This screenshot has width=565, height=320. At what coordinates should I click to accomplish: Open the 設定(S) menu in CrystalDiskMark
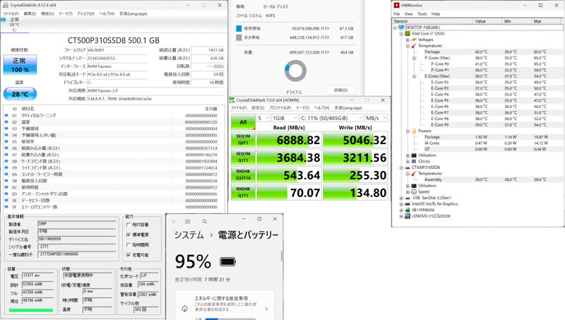click(258, 108)
